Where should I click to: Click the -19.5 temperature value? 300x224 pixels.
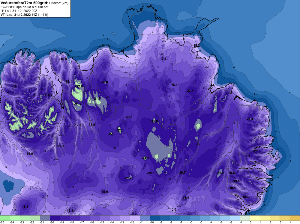(x=246, y=156)
